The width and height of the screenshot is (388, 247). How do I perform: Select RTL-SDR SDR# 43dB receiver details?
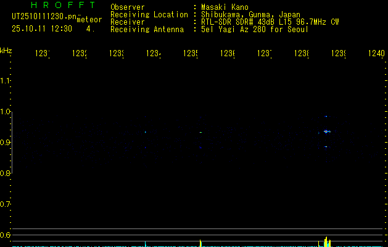point(270,22)
